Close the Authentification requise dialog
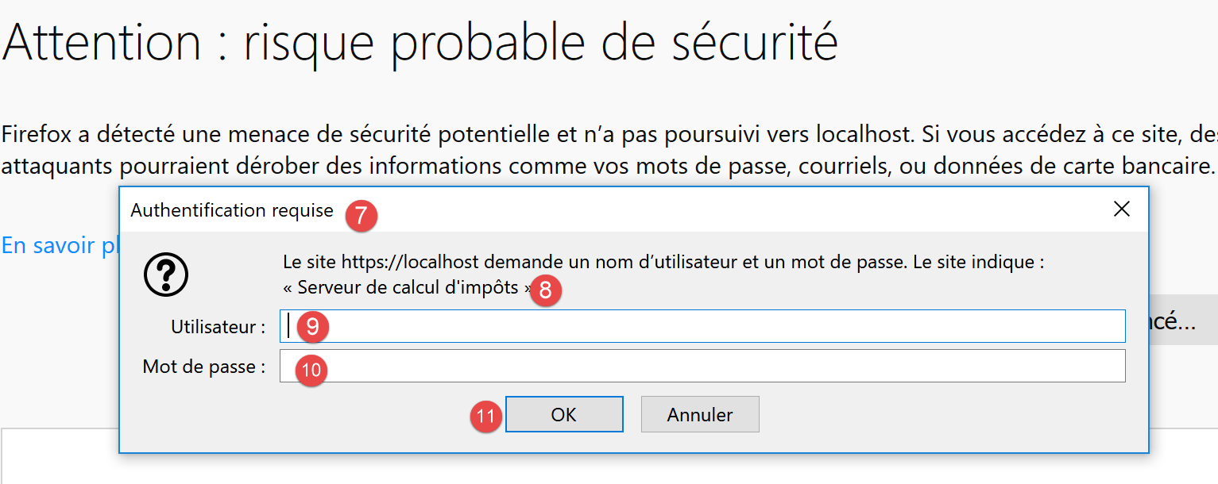The image size is (1218, 484). click(x=1121, y=209)
